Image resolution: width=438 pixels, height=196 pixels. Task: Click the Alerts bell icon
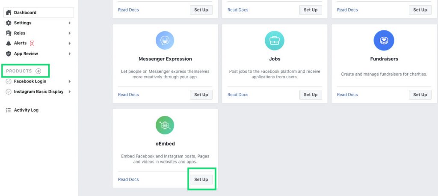(x=9, y=43)
